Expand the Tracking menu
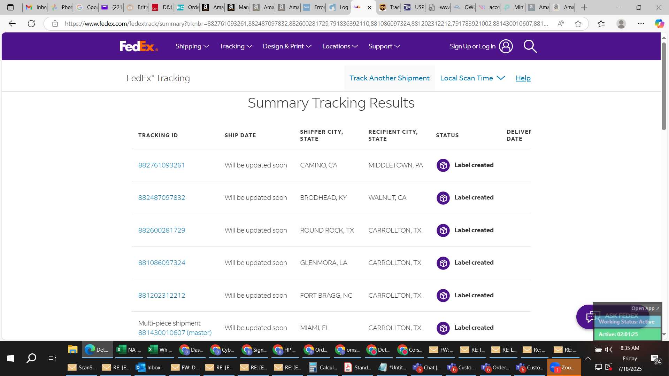The height and width of the screenshot is (376, 669). tap(236, 46)
